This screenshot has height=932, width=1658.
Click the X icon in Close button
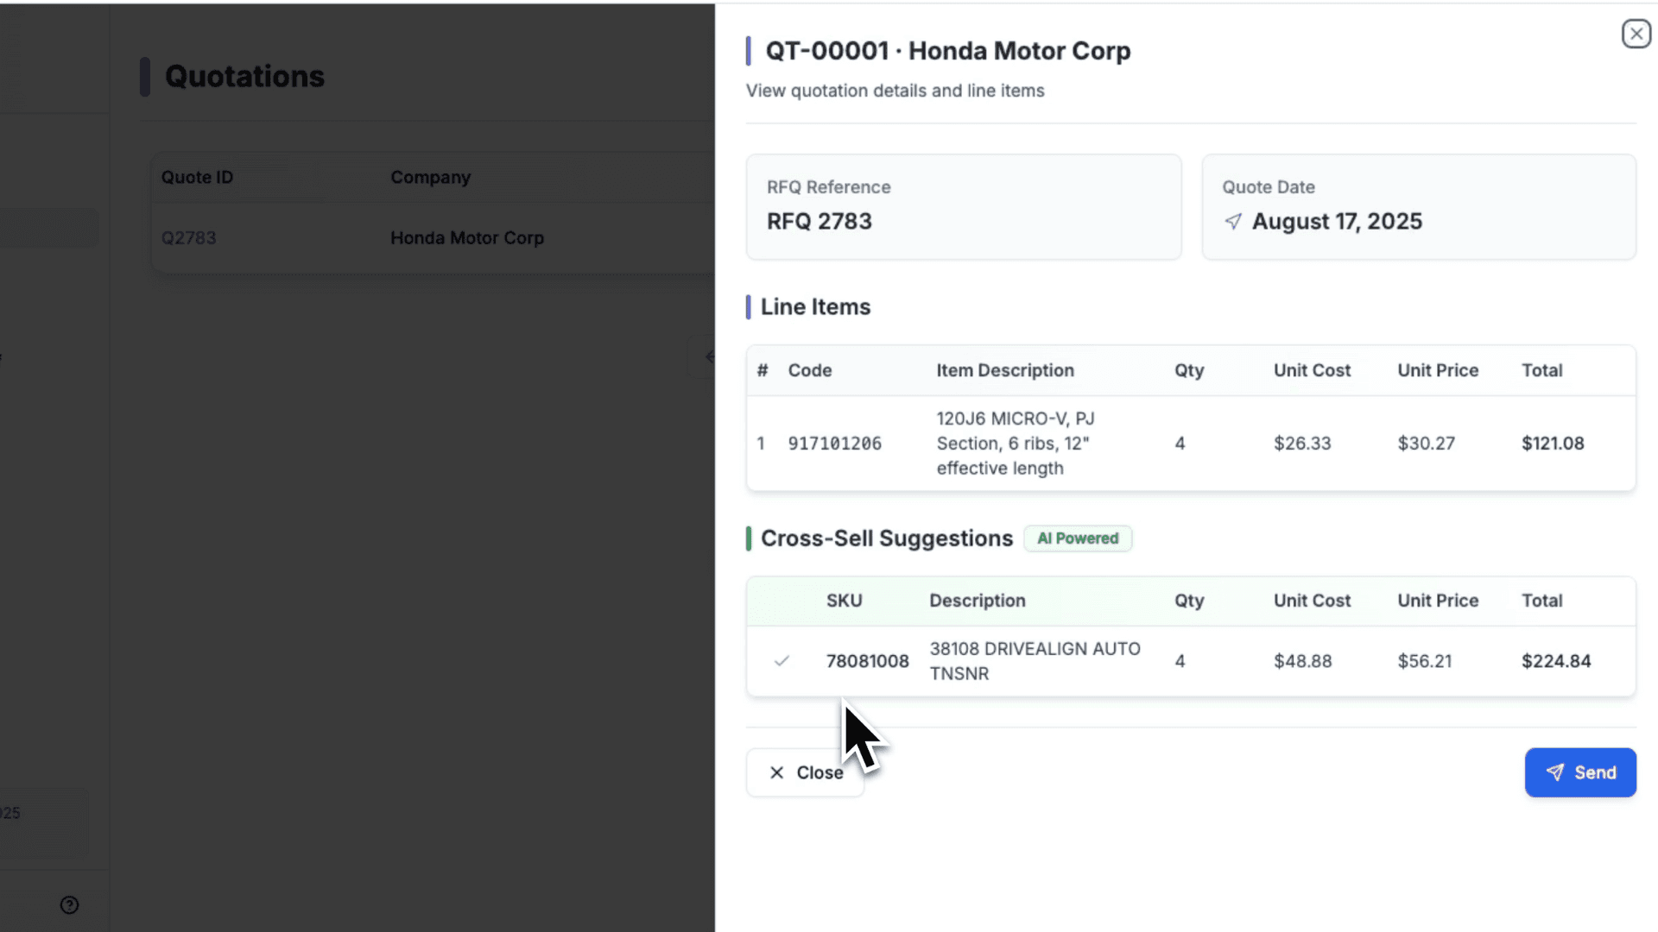point(776,772)
